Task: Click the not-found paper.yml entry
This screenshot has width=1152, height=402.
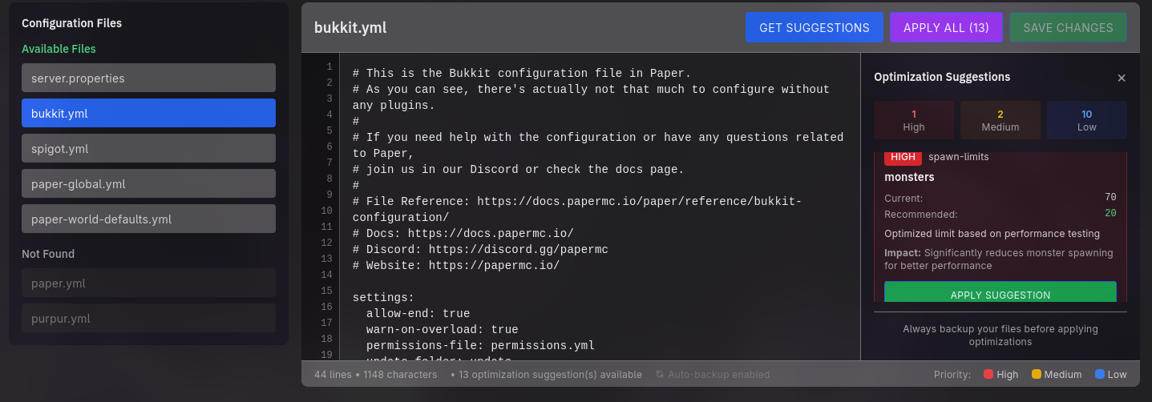Action: point(148,283)
